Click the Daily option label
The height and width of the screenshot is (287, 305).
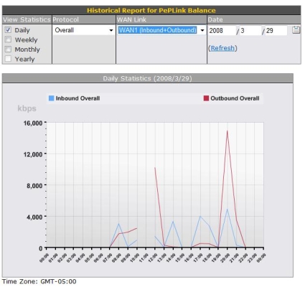tap(22, 30)
